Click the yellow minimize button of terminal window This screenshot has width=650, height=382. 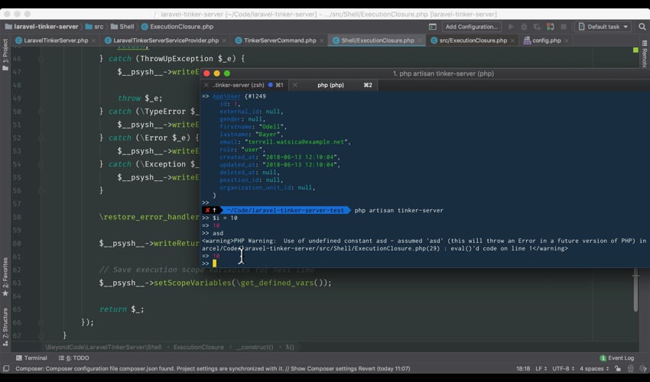[x=216, y=73]
